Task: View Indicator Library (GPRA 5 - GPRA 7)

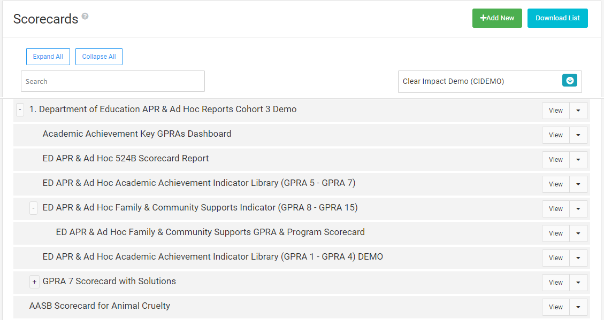Action: (555, 184)
